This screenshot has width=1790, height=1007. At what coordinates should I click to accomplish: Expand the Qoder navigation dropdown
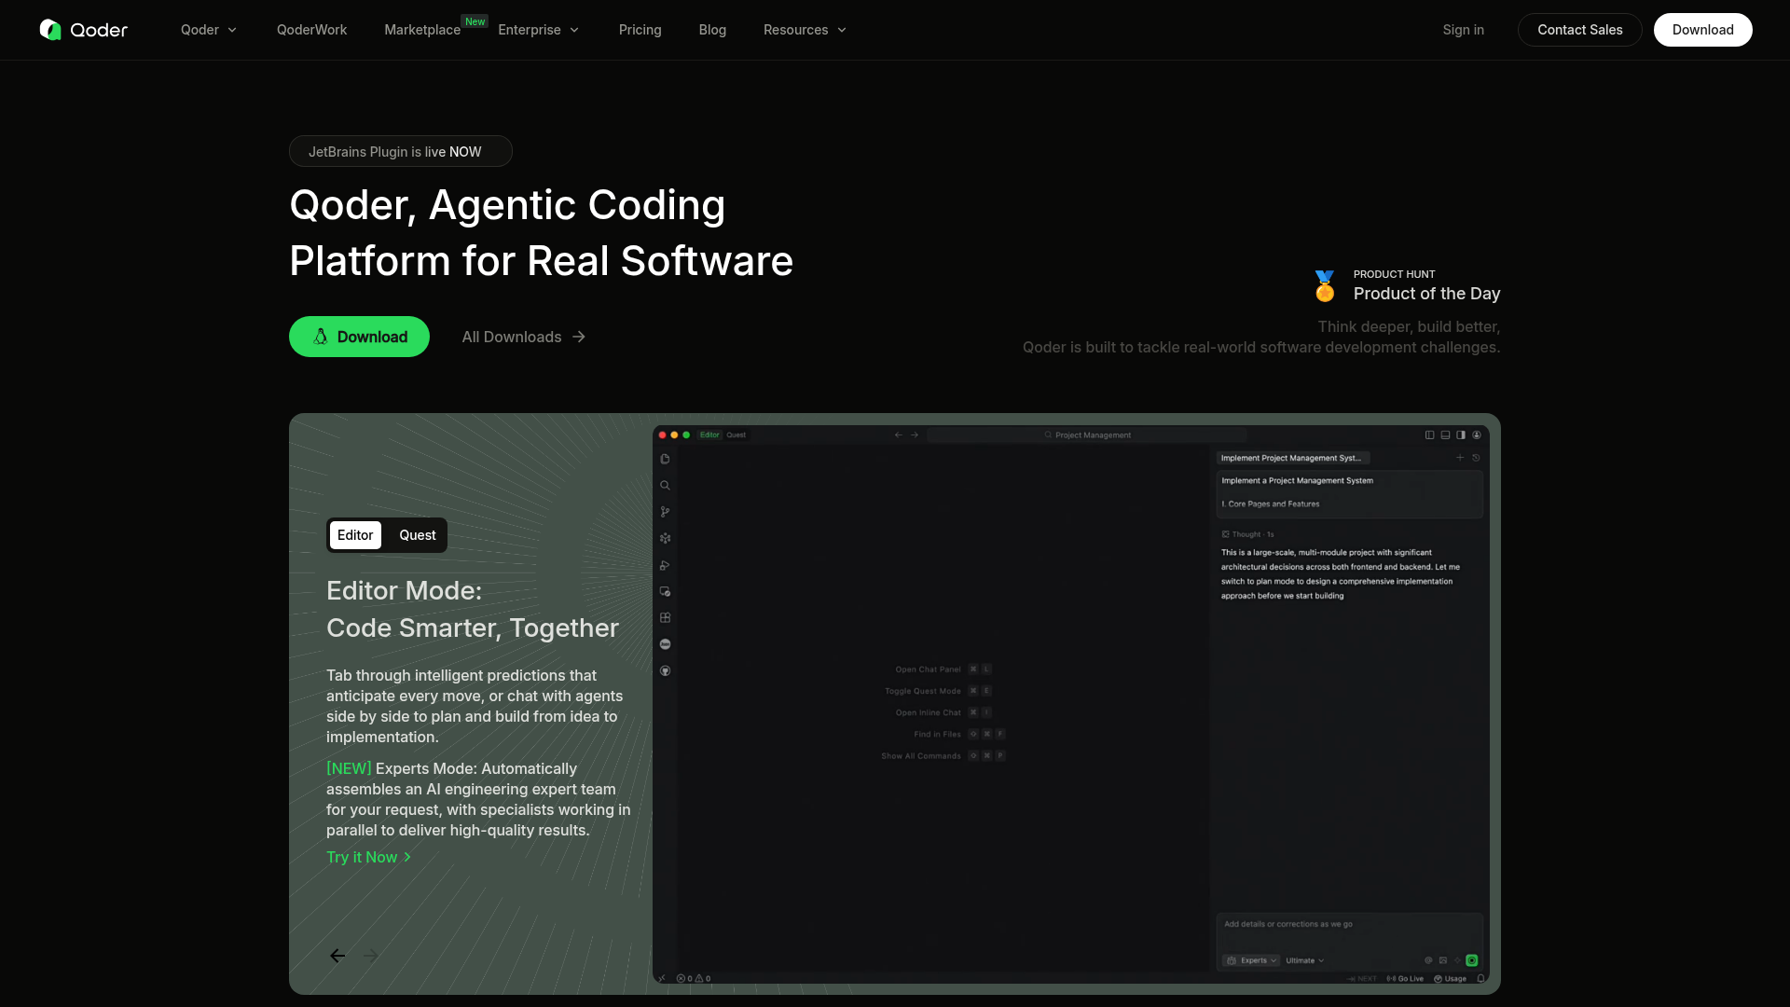point(209,30)
